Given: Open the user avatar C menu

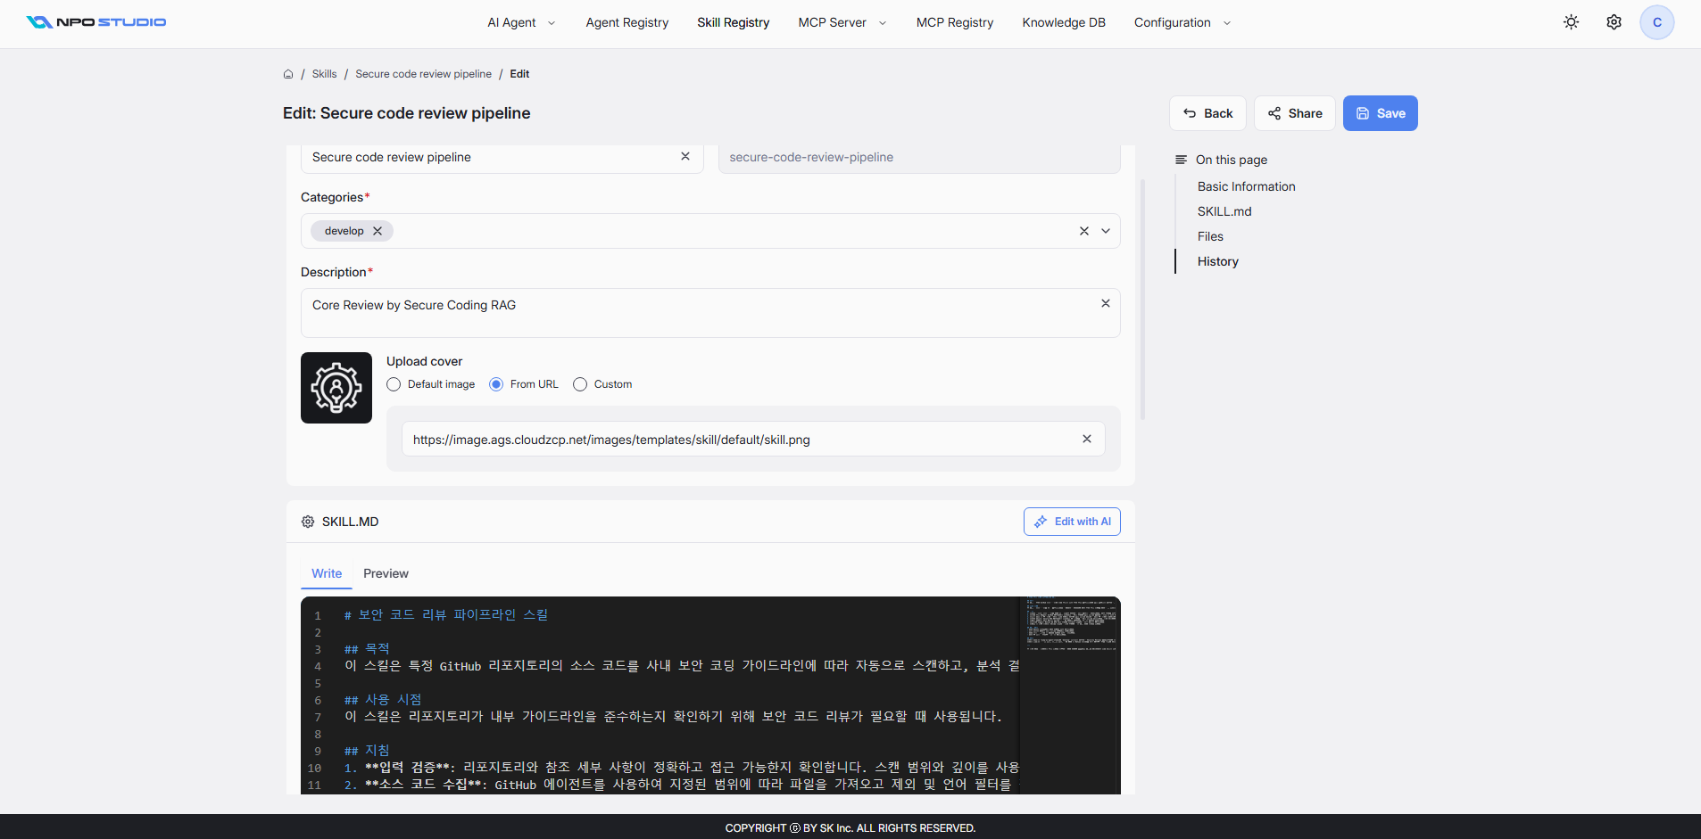Looking at the screenshot, I should tap(1657, 22).
